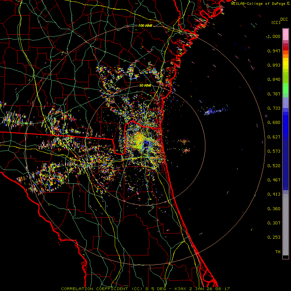Image resolution: width=291 pixels, height=291 pixels.
Task: Select the DCC product label
Action: click(x=284, y=19)
